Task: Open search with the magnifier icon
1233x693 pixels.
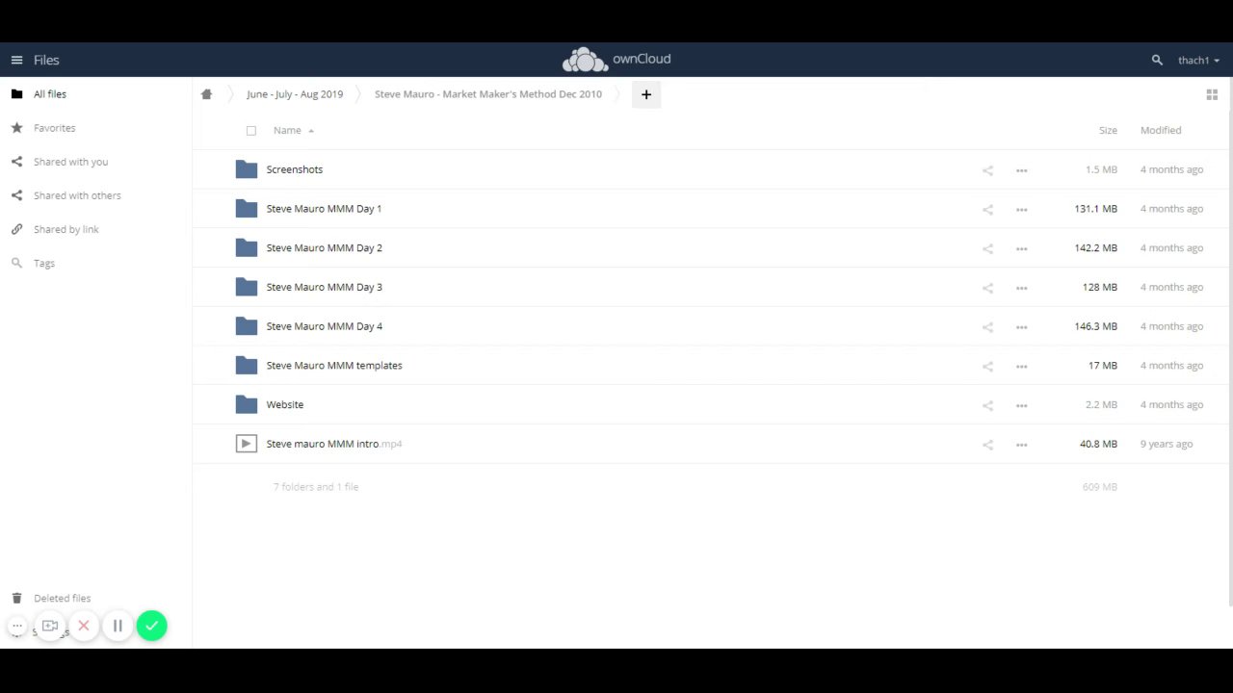Action: pyautogui.click(x=1157, y=60)
